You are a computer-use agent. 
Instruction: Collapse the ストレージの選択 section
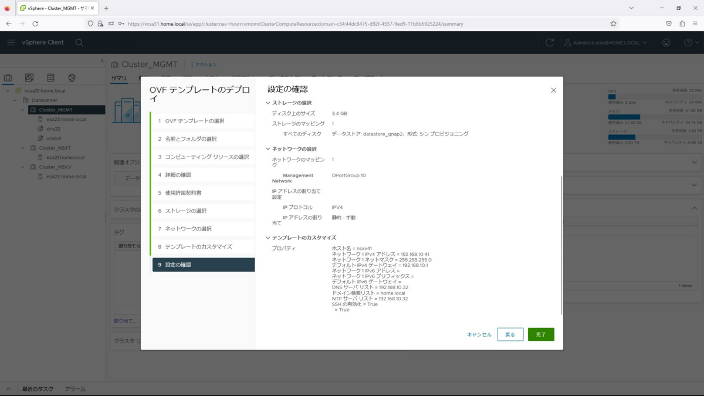click(268, 103)
